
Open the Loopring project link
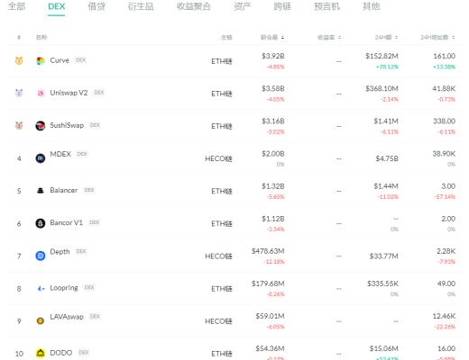[x=64, y=288]
